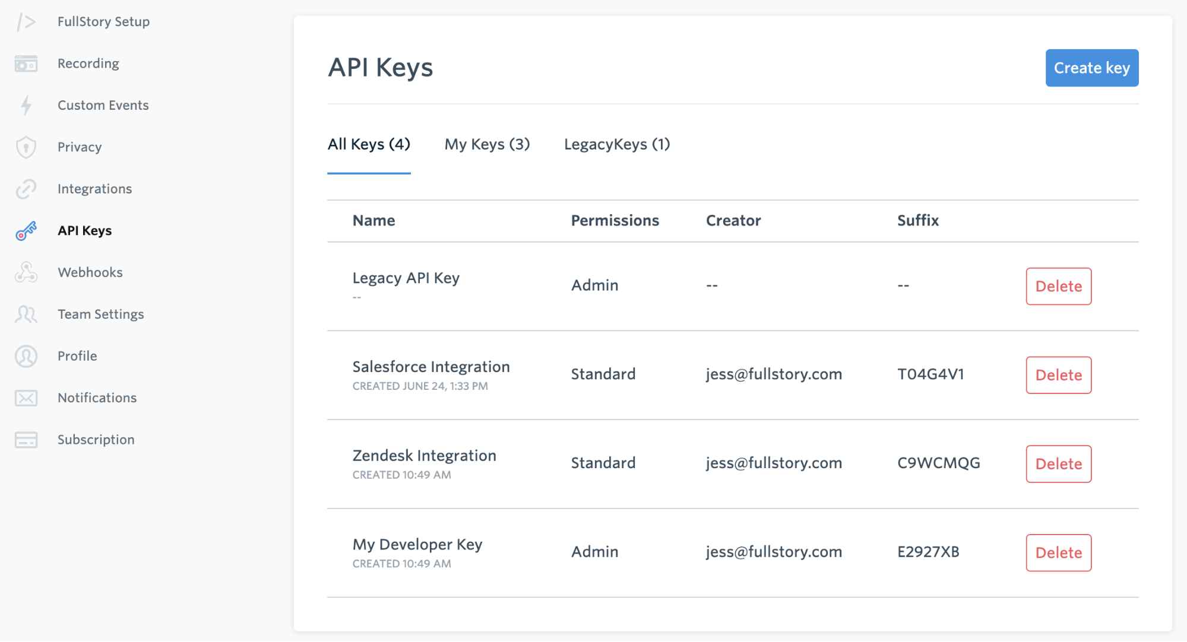
Task: Click the Privacy shield icon
Action: pyautogui.click(x=26, y=147)
